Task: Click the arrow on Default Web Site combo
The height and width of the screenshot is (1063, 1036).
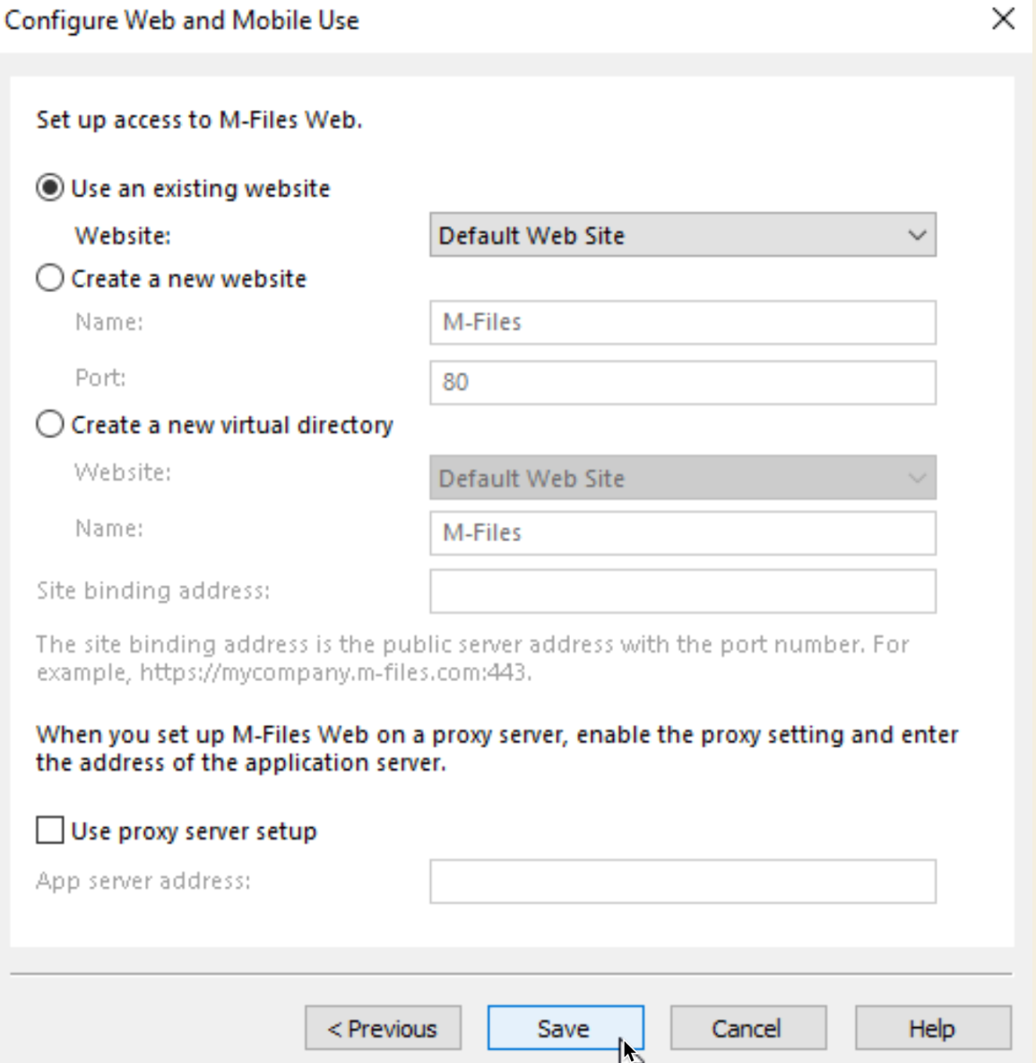Action: point(917,235)
